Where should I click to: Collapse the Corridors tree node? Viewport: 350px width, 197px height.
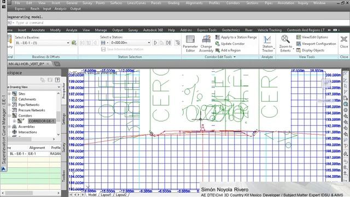coord(9,115)
